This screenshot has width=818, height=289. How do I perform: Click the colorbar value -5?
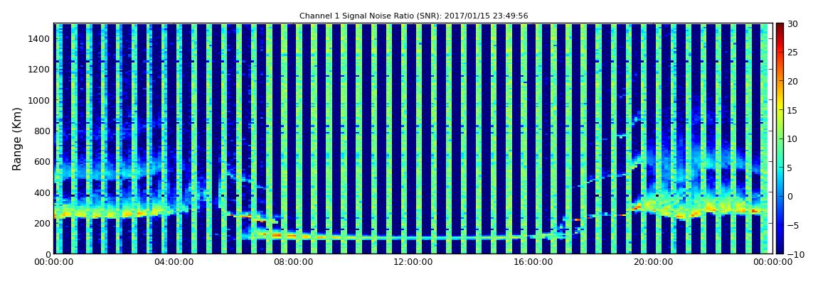click(793, 225)
